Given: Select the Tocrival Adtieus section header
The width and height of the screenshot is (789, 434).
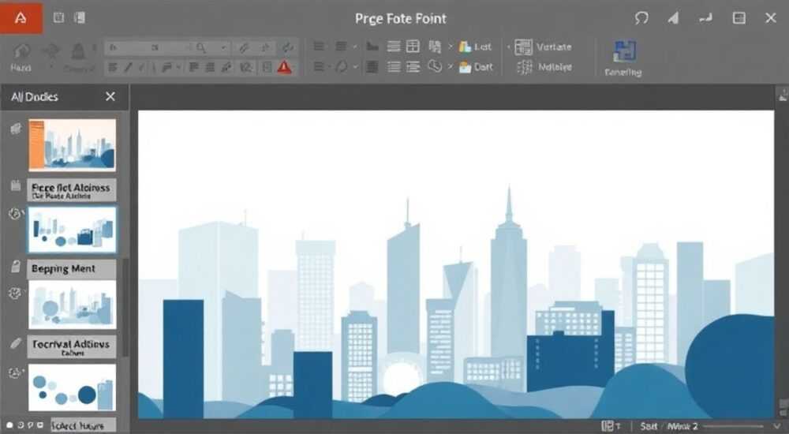Looking at the screenshot, I should (72, 346).
